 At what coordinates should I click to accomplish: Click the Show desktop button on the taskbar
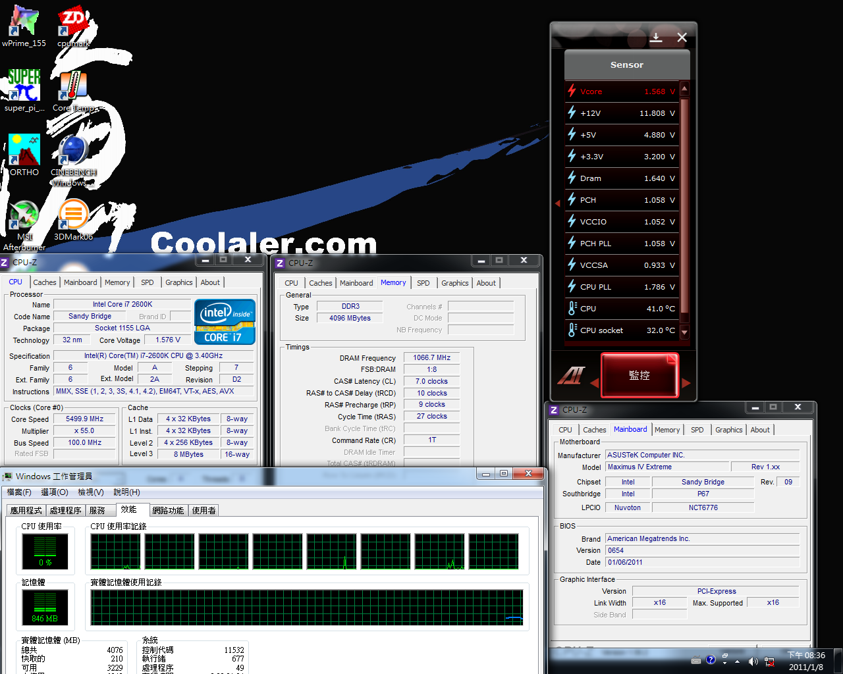point(838,661)
